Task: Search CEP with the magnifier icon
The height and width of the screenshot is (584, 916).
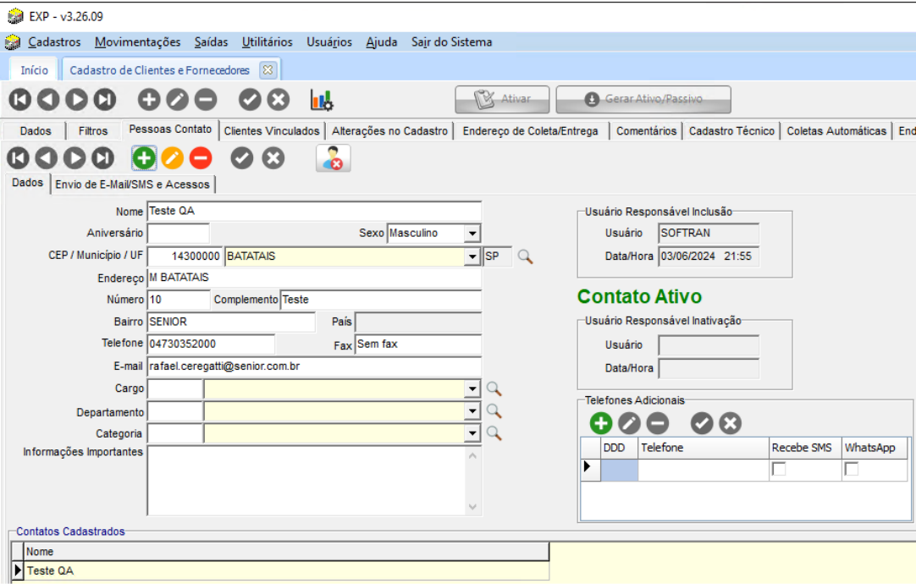Action: [x=526, y=256]
